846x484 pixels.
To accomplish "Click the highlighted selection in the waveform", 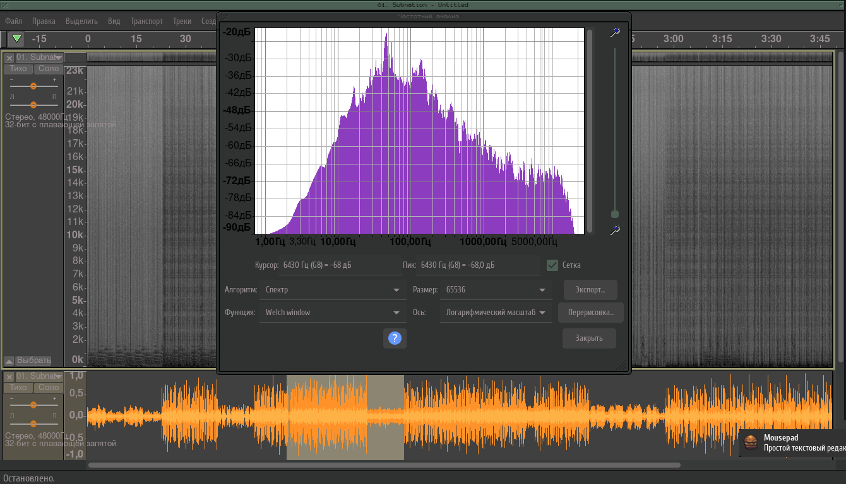I will [x=345, y=417].
